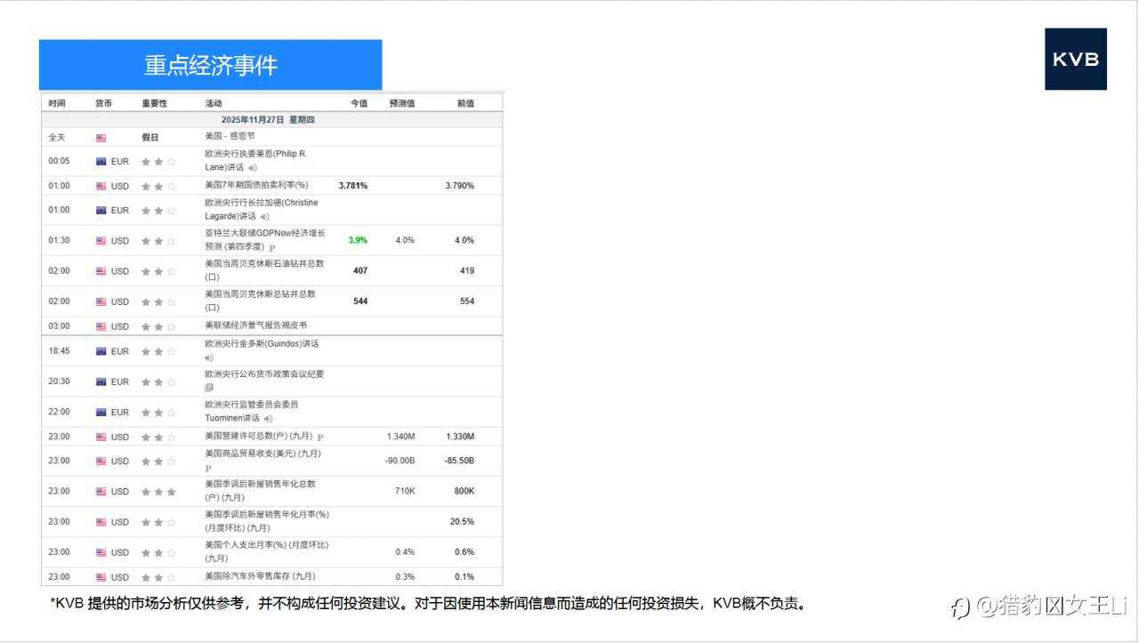Click the 假日 label in the 全天 row
1139x643 pixels.
point(150,138)
